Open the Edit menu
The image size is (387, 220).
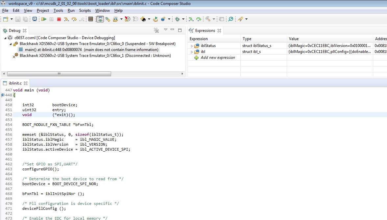point(16,11)
